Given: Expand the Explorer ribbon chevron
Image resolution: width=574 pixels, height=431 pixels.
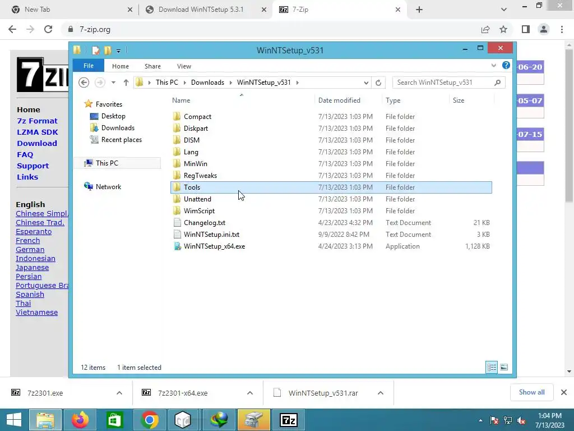Looking at the screenshot, I should click(493, 65).
